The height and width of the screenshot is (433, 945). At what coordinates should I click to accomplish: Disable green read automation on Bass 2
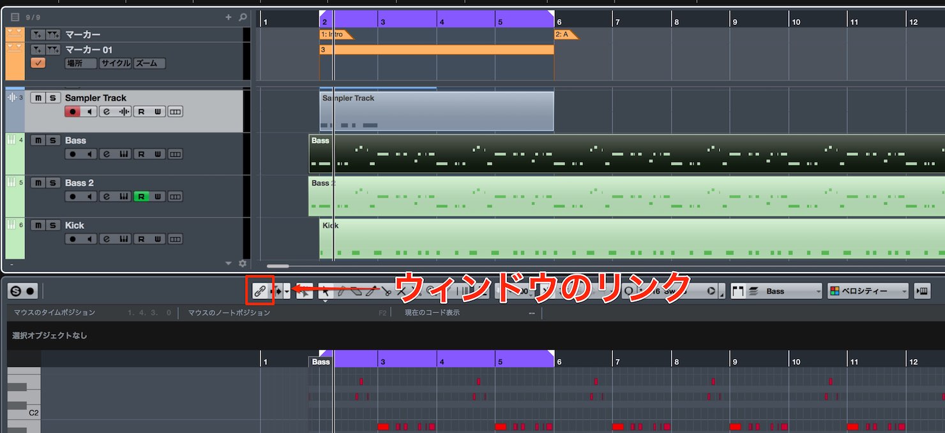pos(141,196)
